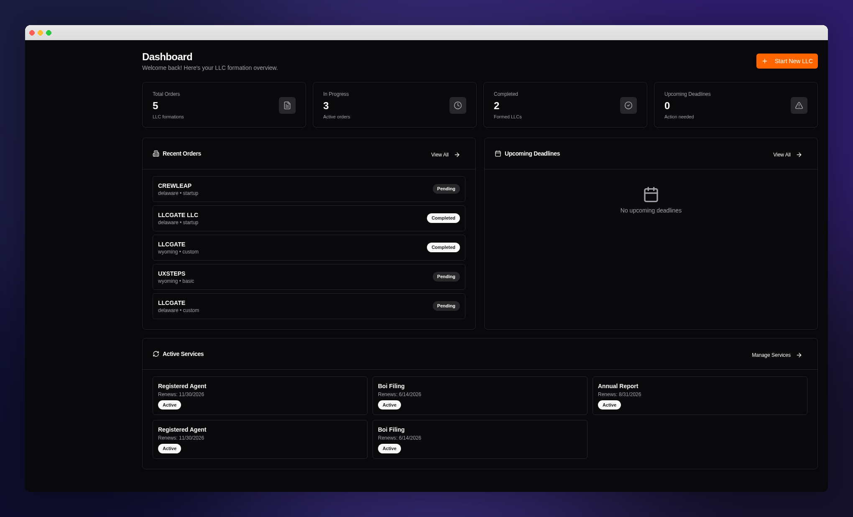The image size is (853, 517).
Task: Click the arrow beside Manage Services
Action: 799,355
